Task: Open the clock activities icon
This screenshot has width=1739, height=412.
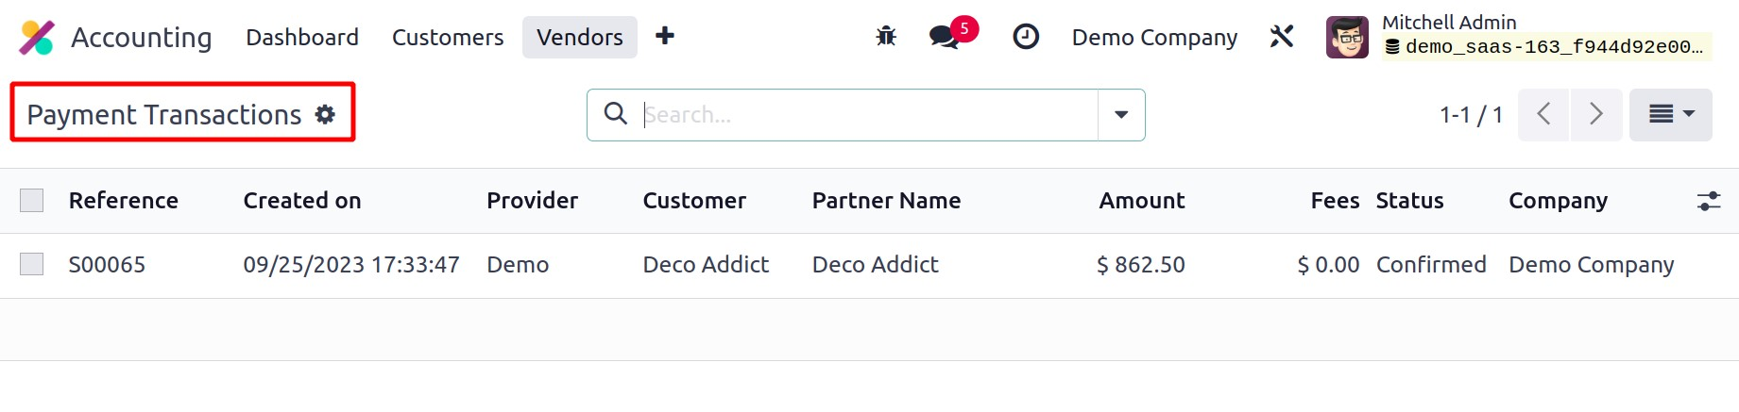Action: 1026,37
